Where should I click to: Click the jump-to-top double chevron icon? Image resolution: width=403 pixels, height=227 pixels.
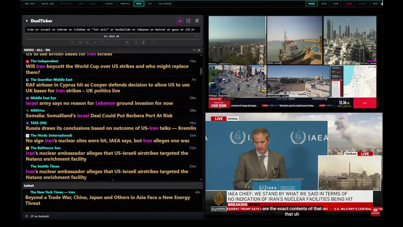(x=102, y=42)
